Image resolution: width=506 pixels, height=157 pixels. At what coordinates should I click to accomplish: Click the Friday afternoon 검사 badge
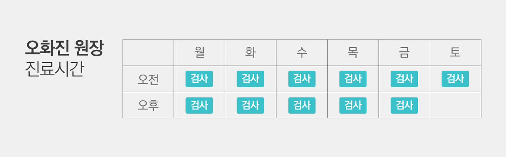tap(404, 105)
